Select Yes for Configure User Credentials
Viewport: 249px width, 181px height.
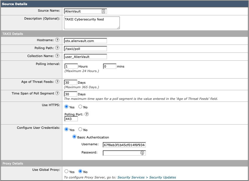coord(66,129)
